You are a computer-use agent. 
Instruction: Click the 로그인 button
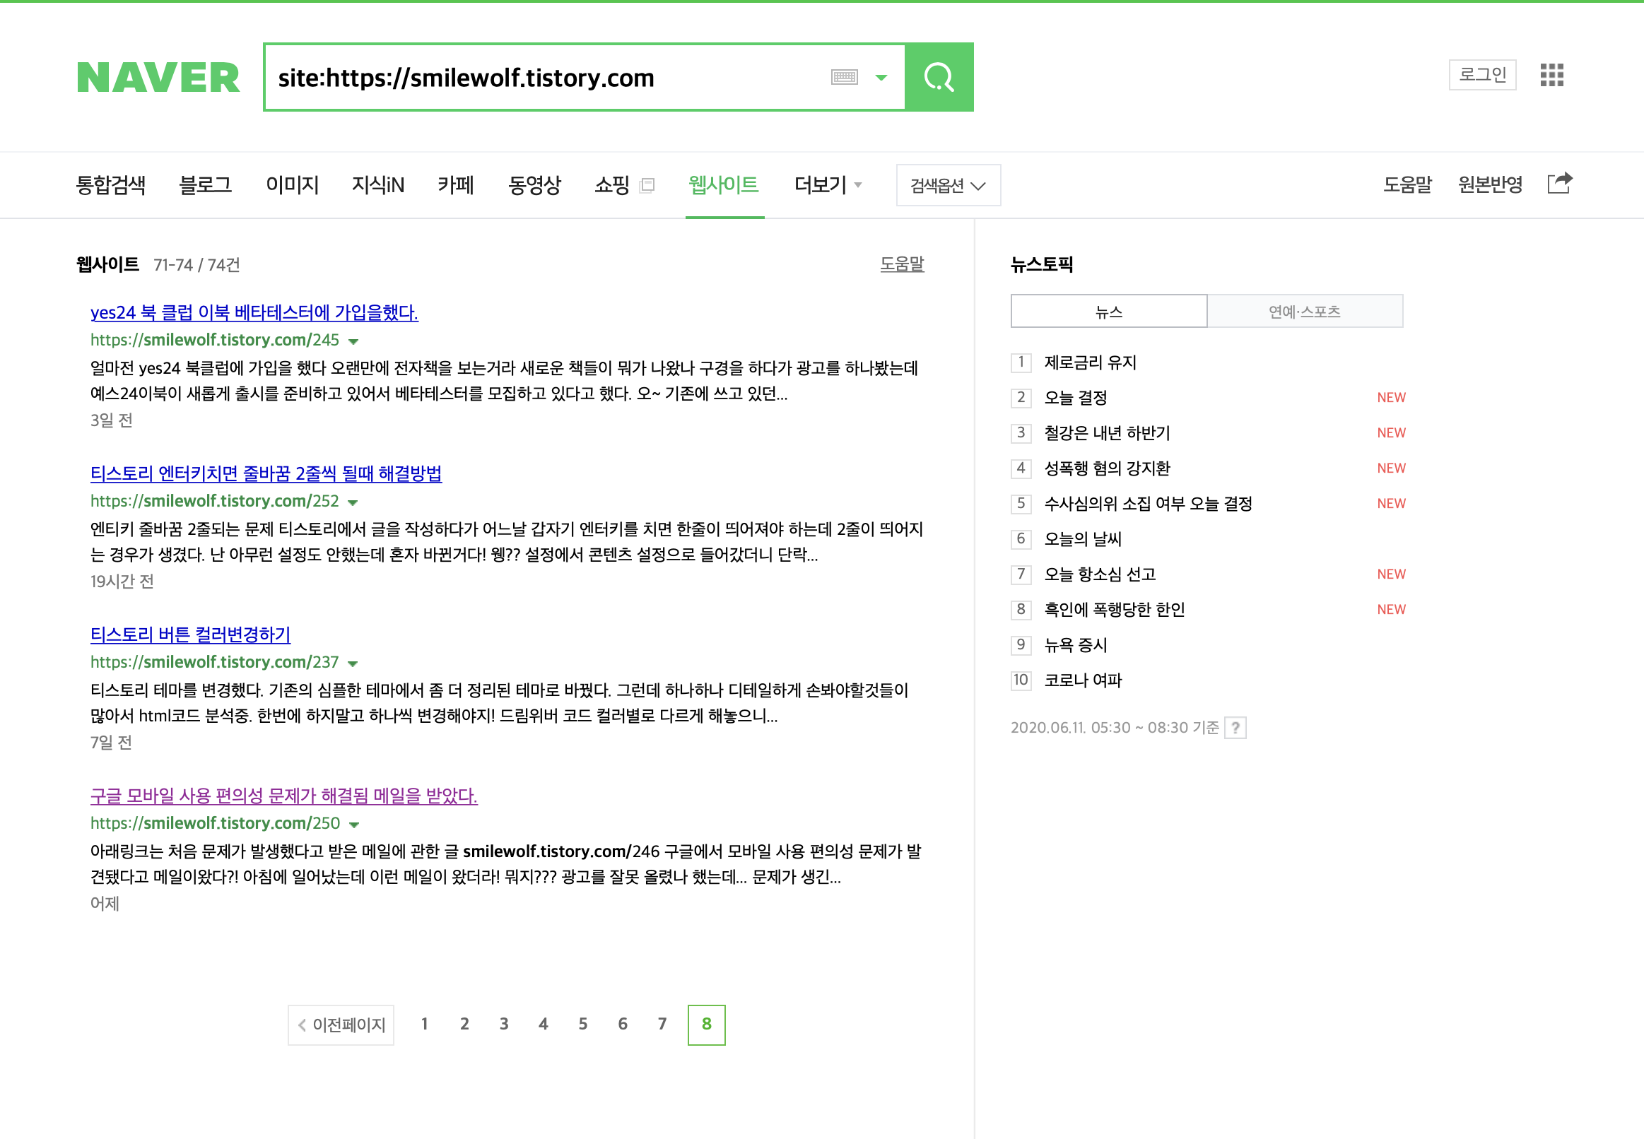[x=1482, y=74]
